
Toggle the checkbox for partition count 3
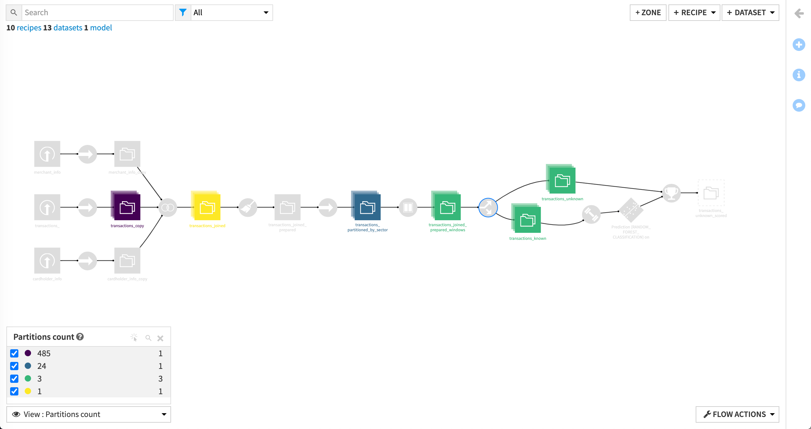click(15, 379)
